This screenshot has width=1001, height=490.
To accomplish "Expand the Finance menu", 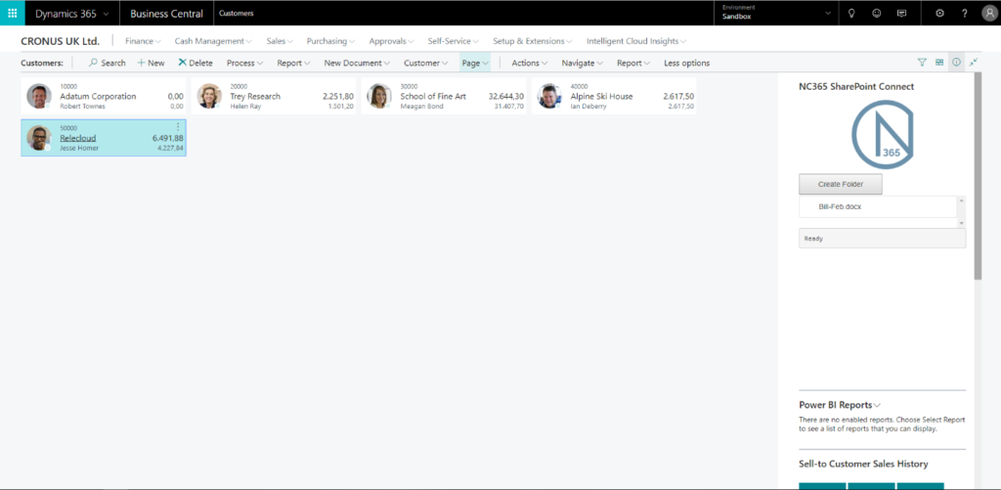I will [x=143, y=41].
